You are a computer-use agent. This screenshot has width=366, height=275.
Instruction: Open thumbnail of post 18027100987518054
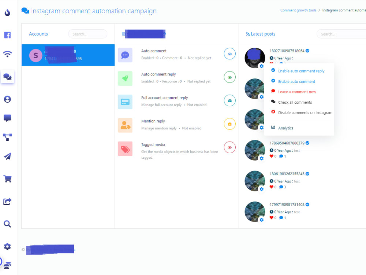[255, 58]
